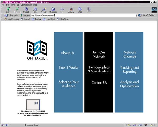Open My Netscape toolbar icon
The width and height of the screenshot is (158, 127).
click(x=53, y=10)
